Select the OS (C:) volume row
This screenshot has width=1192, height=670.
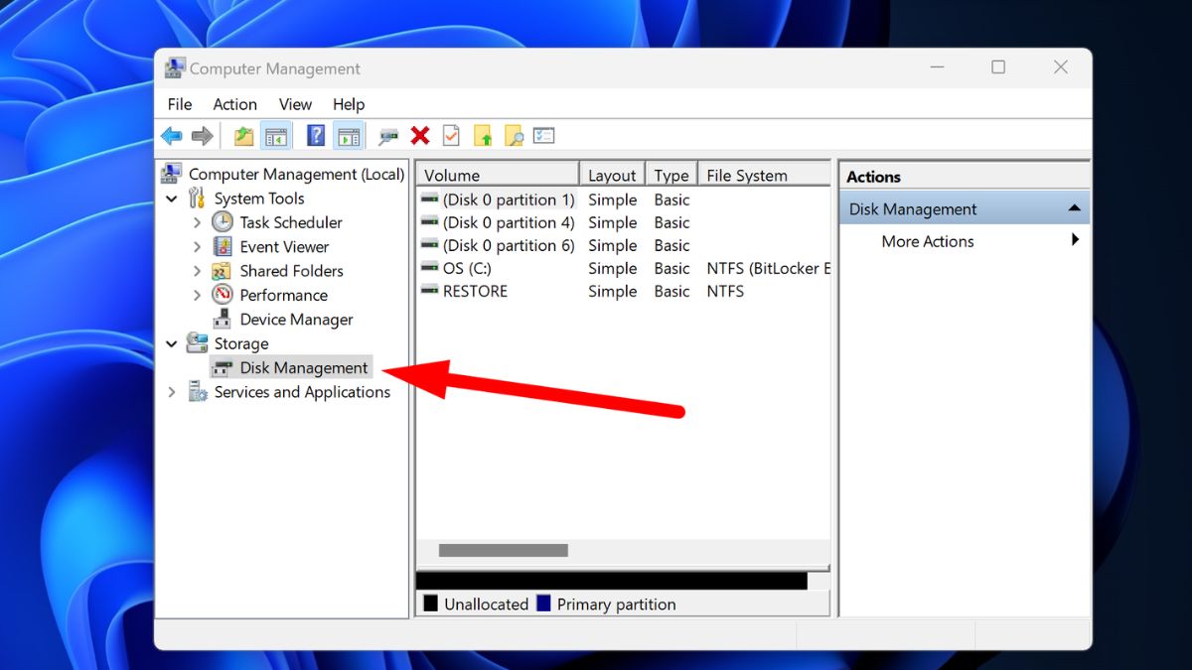624,268
